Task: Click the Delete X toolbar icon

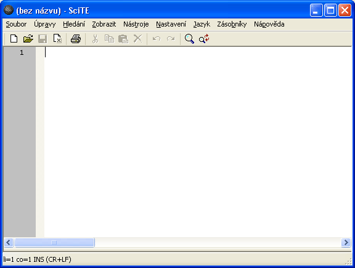Action: pos(137,39)
